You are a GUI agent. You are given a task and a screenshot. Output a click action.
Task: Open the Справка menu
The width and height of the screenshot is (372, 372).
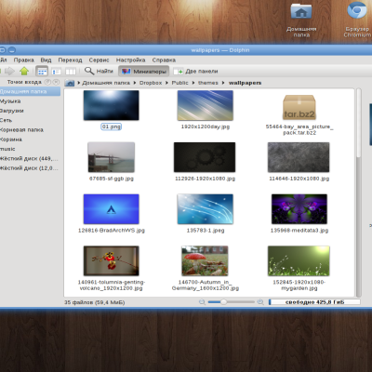pyautogui.click(x=164, y=60)
